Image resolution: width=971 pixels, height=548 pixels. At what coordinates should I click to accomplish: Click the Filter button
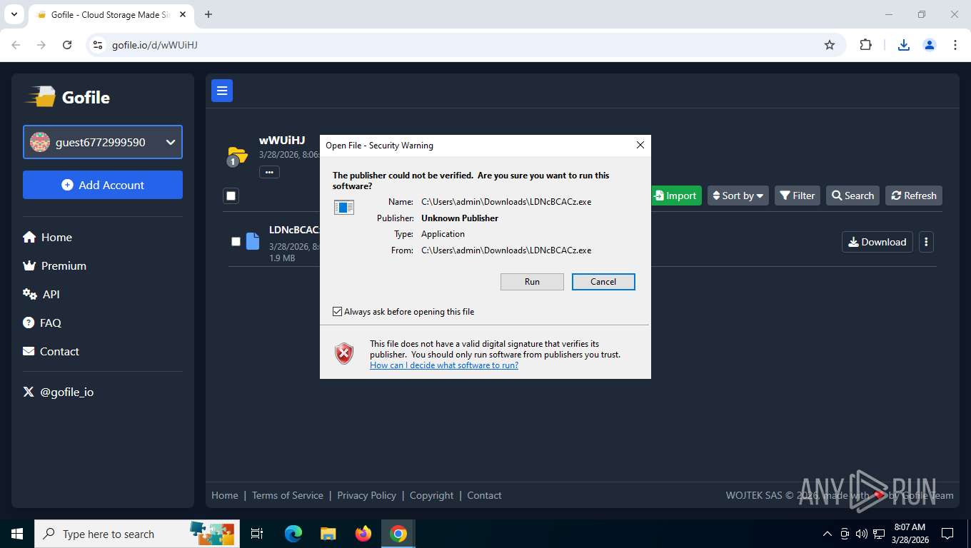click(798, 196)
